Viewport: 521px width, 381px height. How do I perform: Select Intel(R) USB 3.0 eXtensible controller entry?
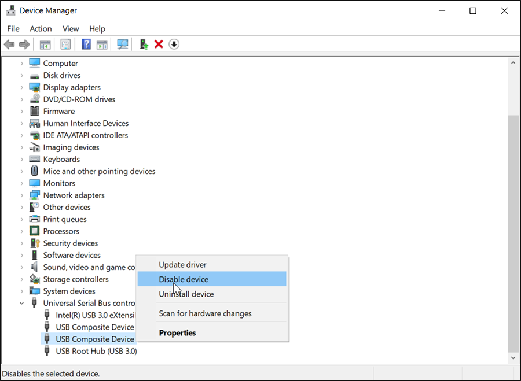click(x=96, y=315)
